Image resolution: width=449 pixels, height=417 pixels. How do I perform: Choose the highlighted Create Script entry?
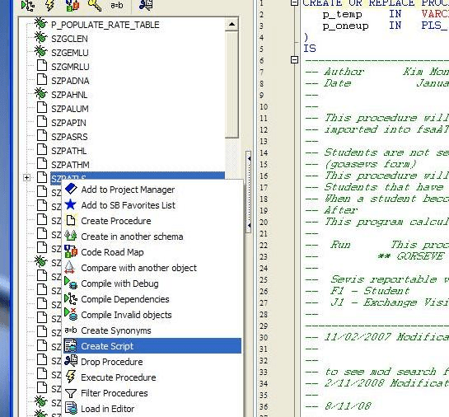(152, 346)
